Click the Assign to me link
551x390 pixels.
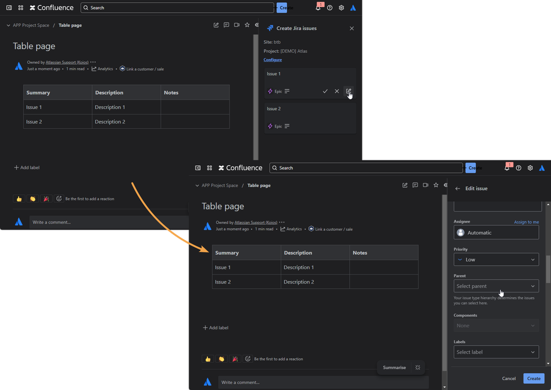(x=526, y=222)
